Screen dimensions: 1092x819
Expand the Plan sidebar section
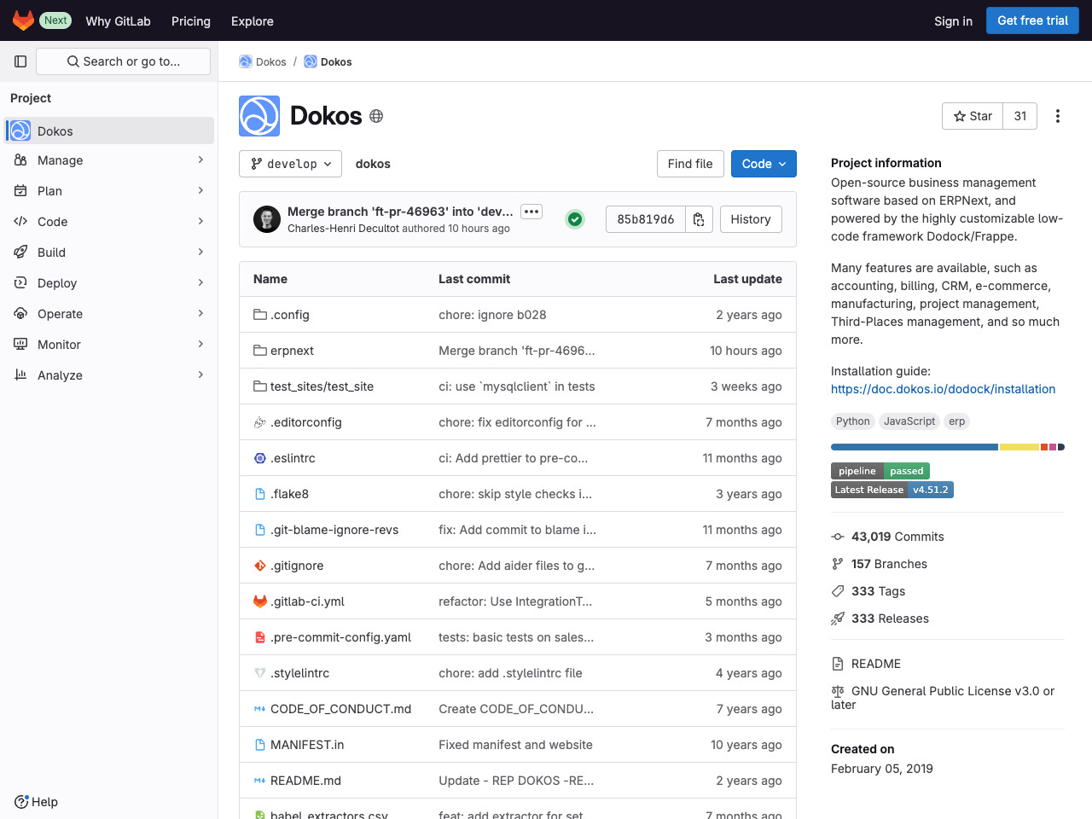coord(109,191)
